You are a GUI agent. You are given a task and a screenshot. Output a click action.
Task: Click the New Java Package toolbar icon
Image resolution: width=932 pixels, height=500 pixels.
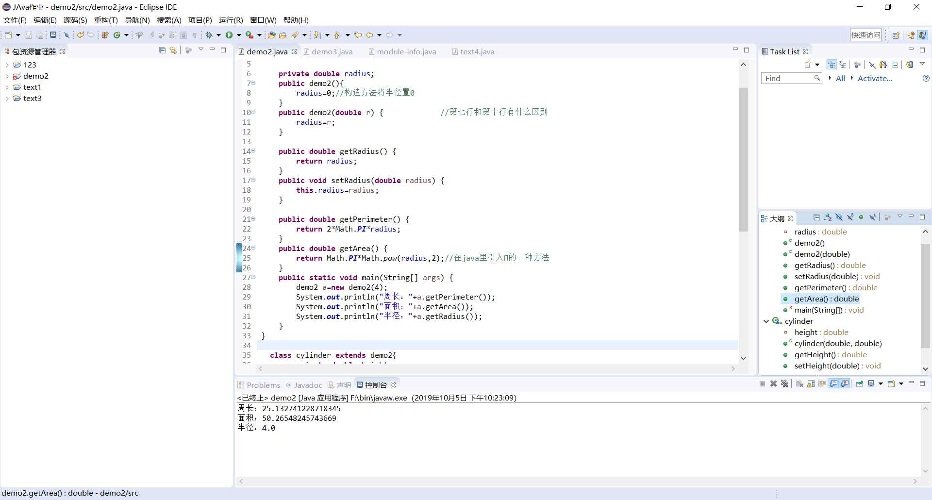(105, 35)
